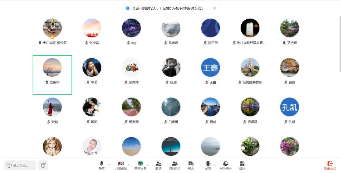The image size is (341, 173).
Task: Click the raise hand icon
Action: coord(43,165)
